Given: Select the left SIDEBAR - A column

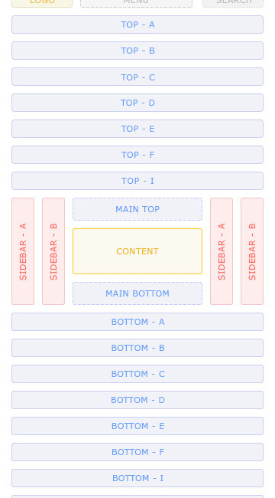Looking at the screenshot, I should [x=23, y=251].
